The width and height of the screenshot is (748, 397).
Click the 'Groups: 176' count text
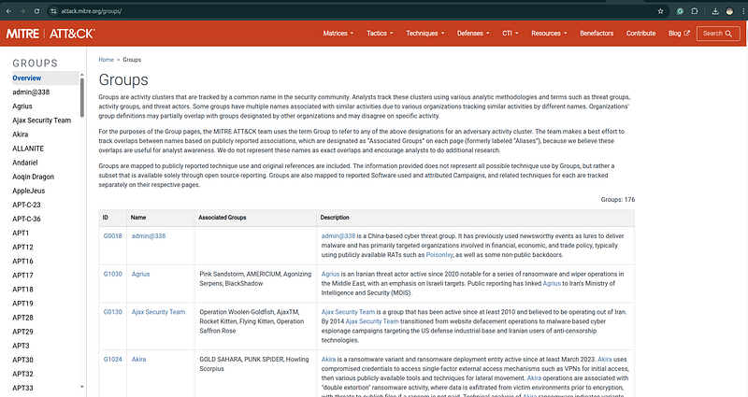(618, 200)
